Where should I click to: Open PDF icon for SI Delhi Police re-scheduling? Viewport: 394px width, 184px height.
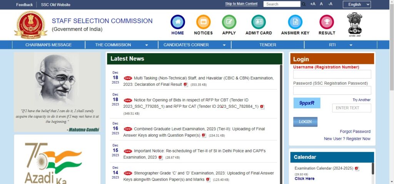pyautogui.click(x=160, y=157)
